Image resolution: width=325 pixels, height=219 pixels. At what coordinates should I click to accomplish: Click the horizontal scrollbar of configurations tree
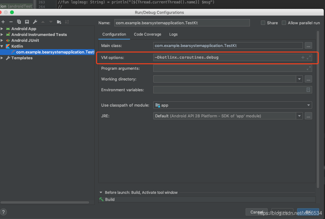(x=44, y=202)
